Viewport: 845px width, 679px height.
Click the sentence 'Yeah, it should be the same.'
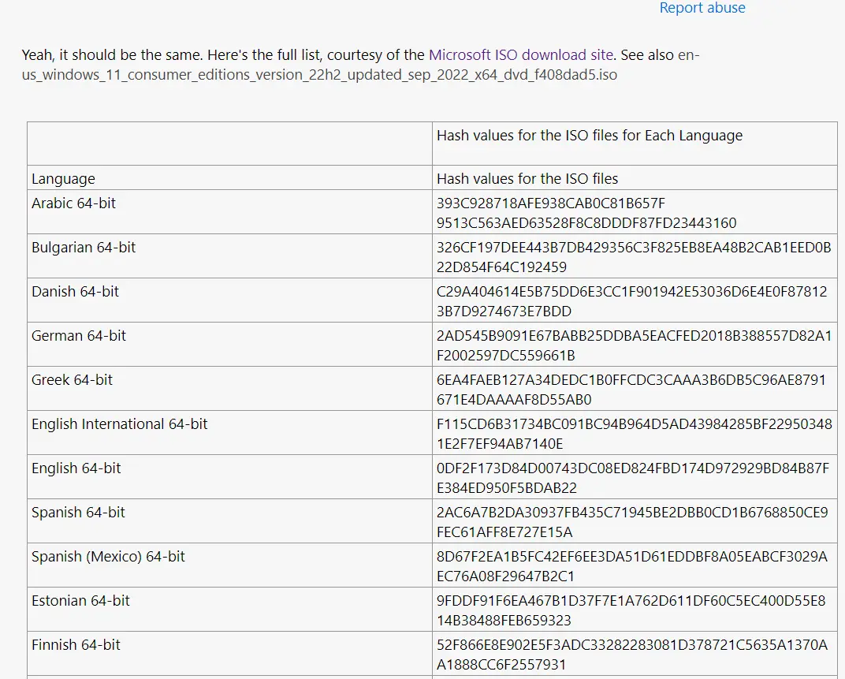113,55
